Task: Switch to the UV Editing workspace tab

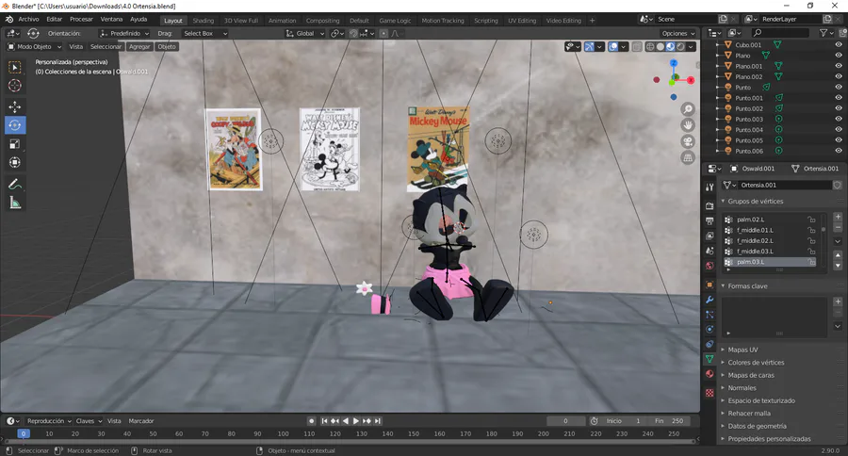Action: click(522, 21)
